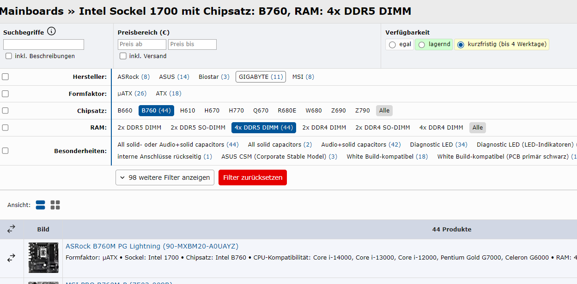
Task: Filter by manufacturer MSI (8)
Action: pyautogui.click(x=303, y=77)
